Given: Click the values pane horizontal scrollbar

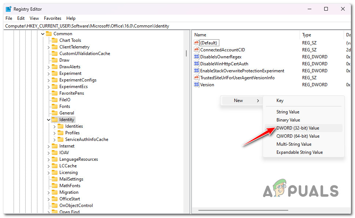Looking at the screenshot, I should pyautogui.click(x=243, y=210).
